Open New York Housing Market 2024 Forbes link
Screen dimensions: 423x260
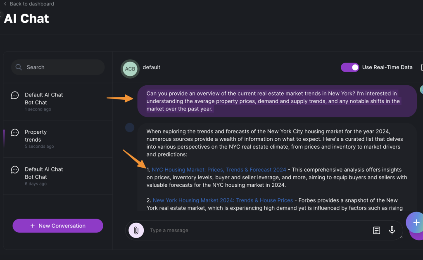click(223, 200)
